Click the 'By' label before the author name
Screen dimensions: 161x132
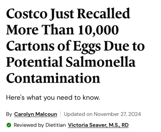pos(9,114)
